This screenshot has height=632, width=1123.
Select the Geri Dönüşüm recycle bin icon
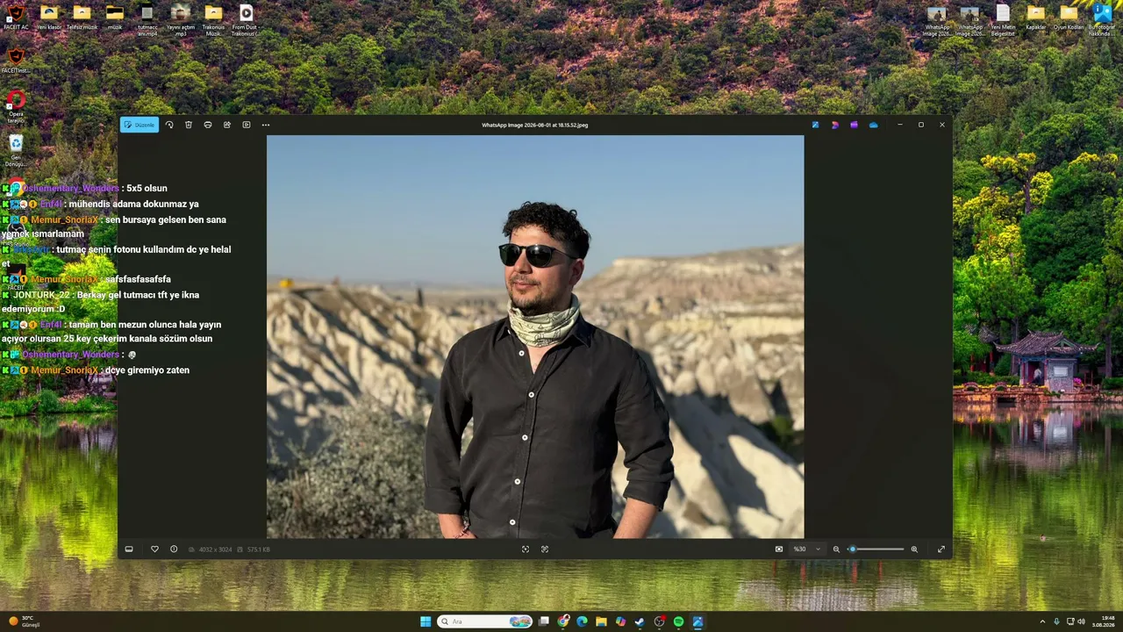(x=16, y=150)
